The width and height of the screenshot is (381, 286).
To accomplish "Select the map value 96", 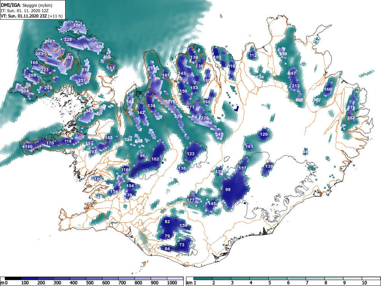I will [x=142, y=156].
